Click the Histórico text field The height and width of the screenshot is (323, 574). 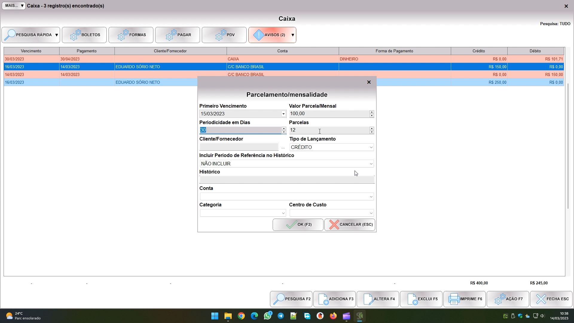287,180
